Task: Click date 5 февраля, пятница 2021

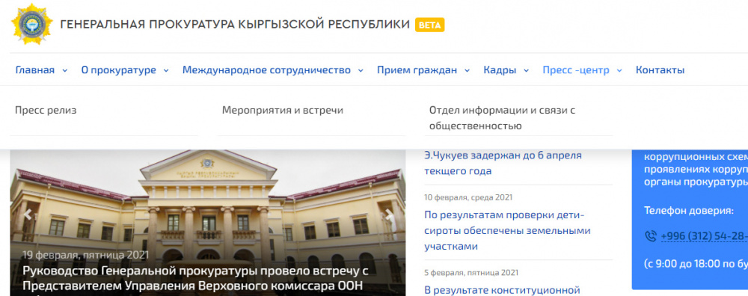Action: (x=470, y=273)
